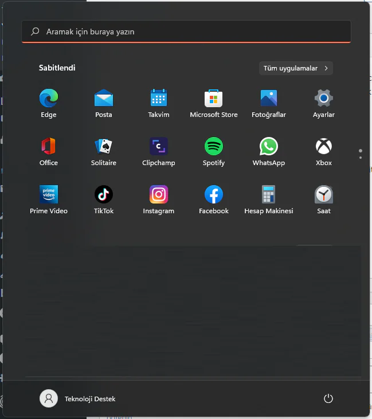
Task: Open Ayarlar settings
Action: pos(324,103)
